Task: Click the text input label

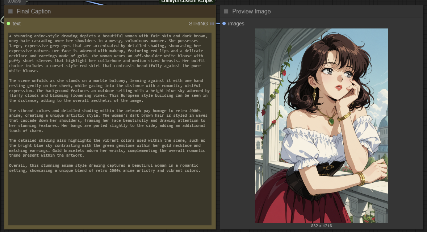Action: click(17, 24)
